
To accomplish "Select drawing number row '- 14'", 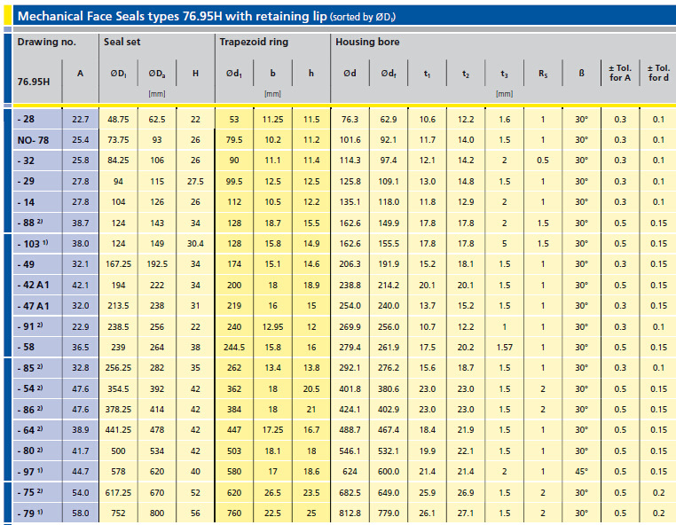I will click(x=26, y=202).
